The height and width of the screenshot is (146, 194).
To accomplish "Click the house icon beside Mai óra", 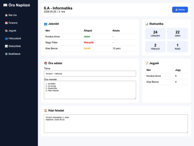I will pyautogui.click(x=6, y=15).
